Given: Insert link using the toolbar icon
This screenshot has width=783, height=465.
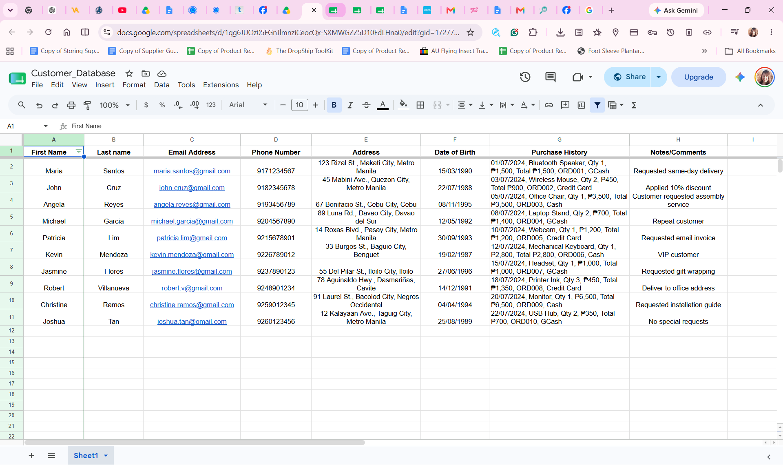Looking at the screenshot, I should click(x=549, y=105).
